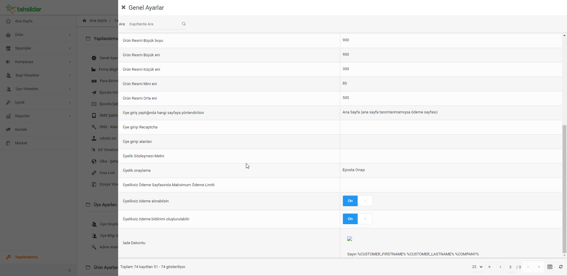Viewport: 567px width, 276px height.
Task: Expand the Bayi Yönetimi chevron
Action: coord(70,75)
